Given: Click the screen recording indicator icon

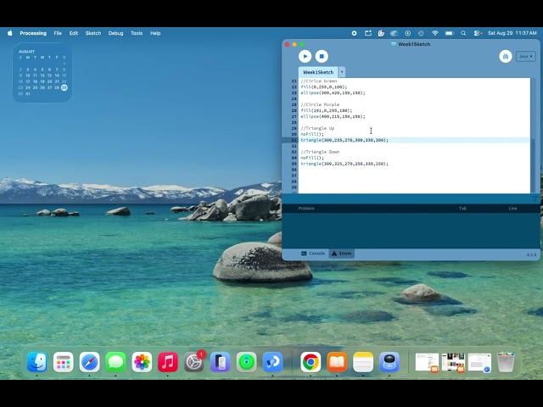Looking at the screenshot, I should 354,33.
